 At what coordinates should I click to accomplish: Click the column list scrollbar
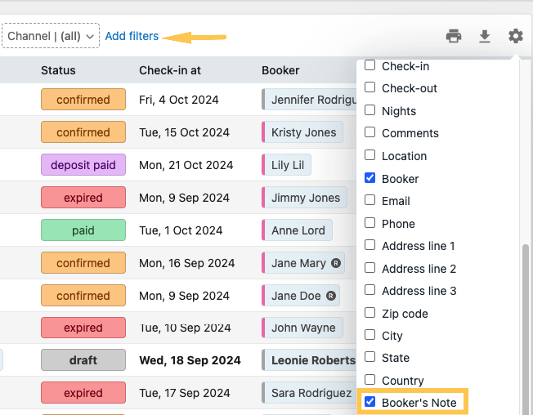(526, 326)
